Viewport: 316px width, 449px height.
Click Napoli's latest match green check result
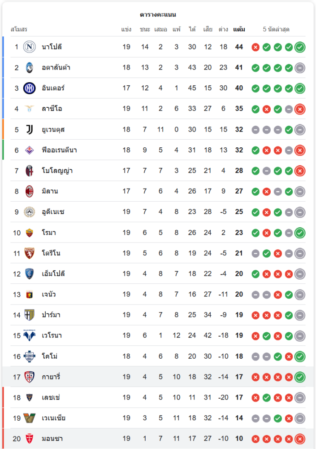(x=300, y=47)
